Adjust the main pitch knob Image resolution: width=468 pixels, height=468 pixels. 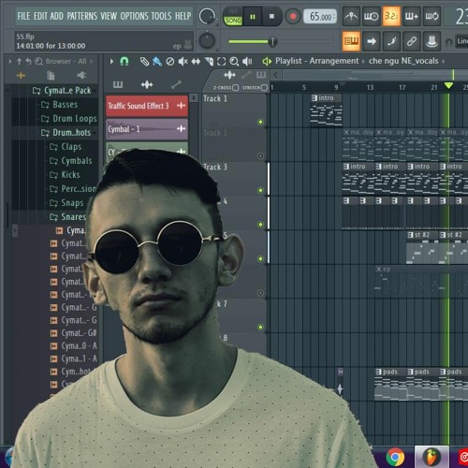(x=207, y=41)
